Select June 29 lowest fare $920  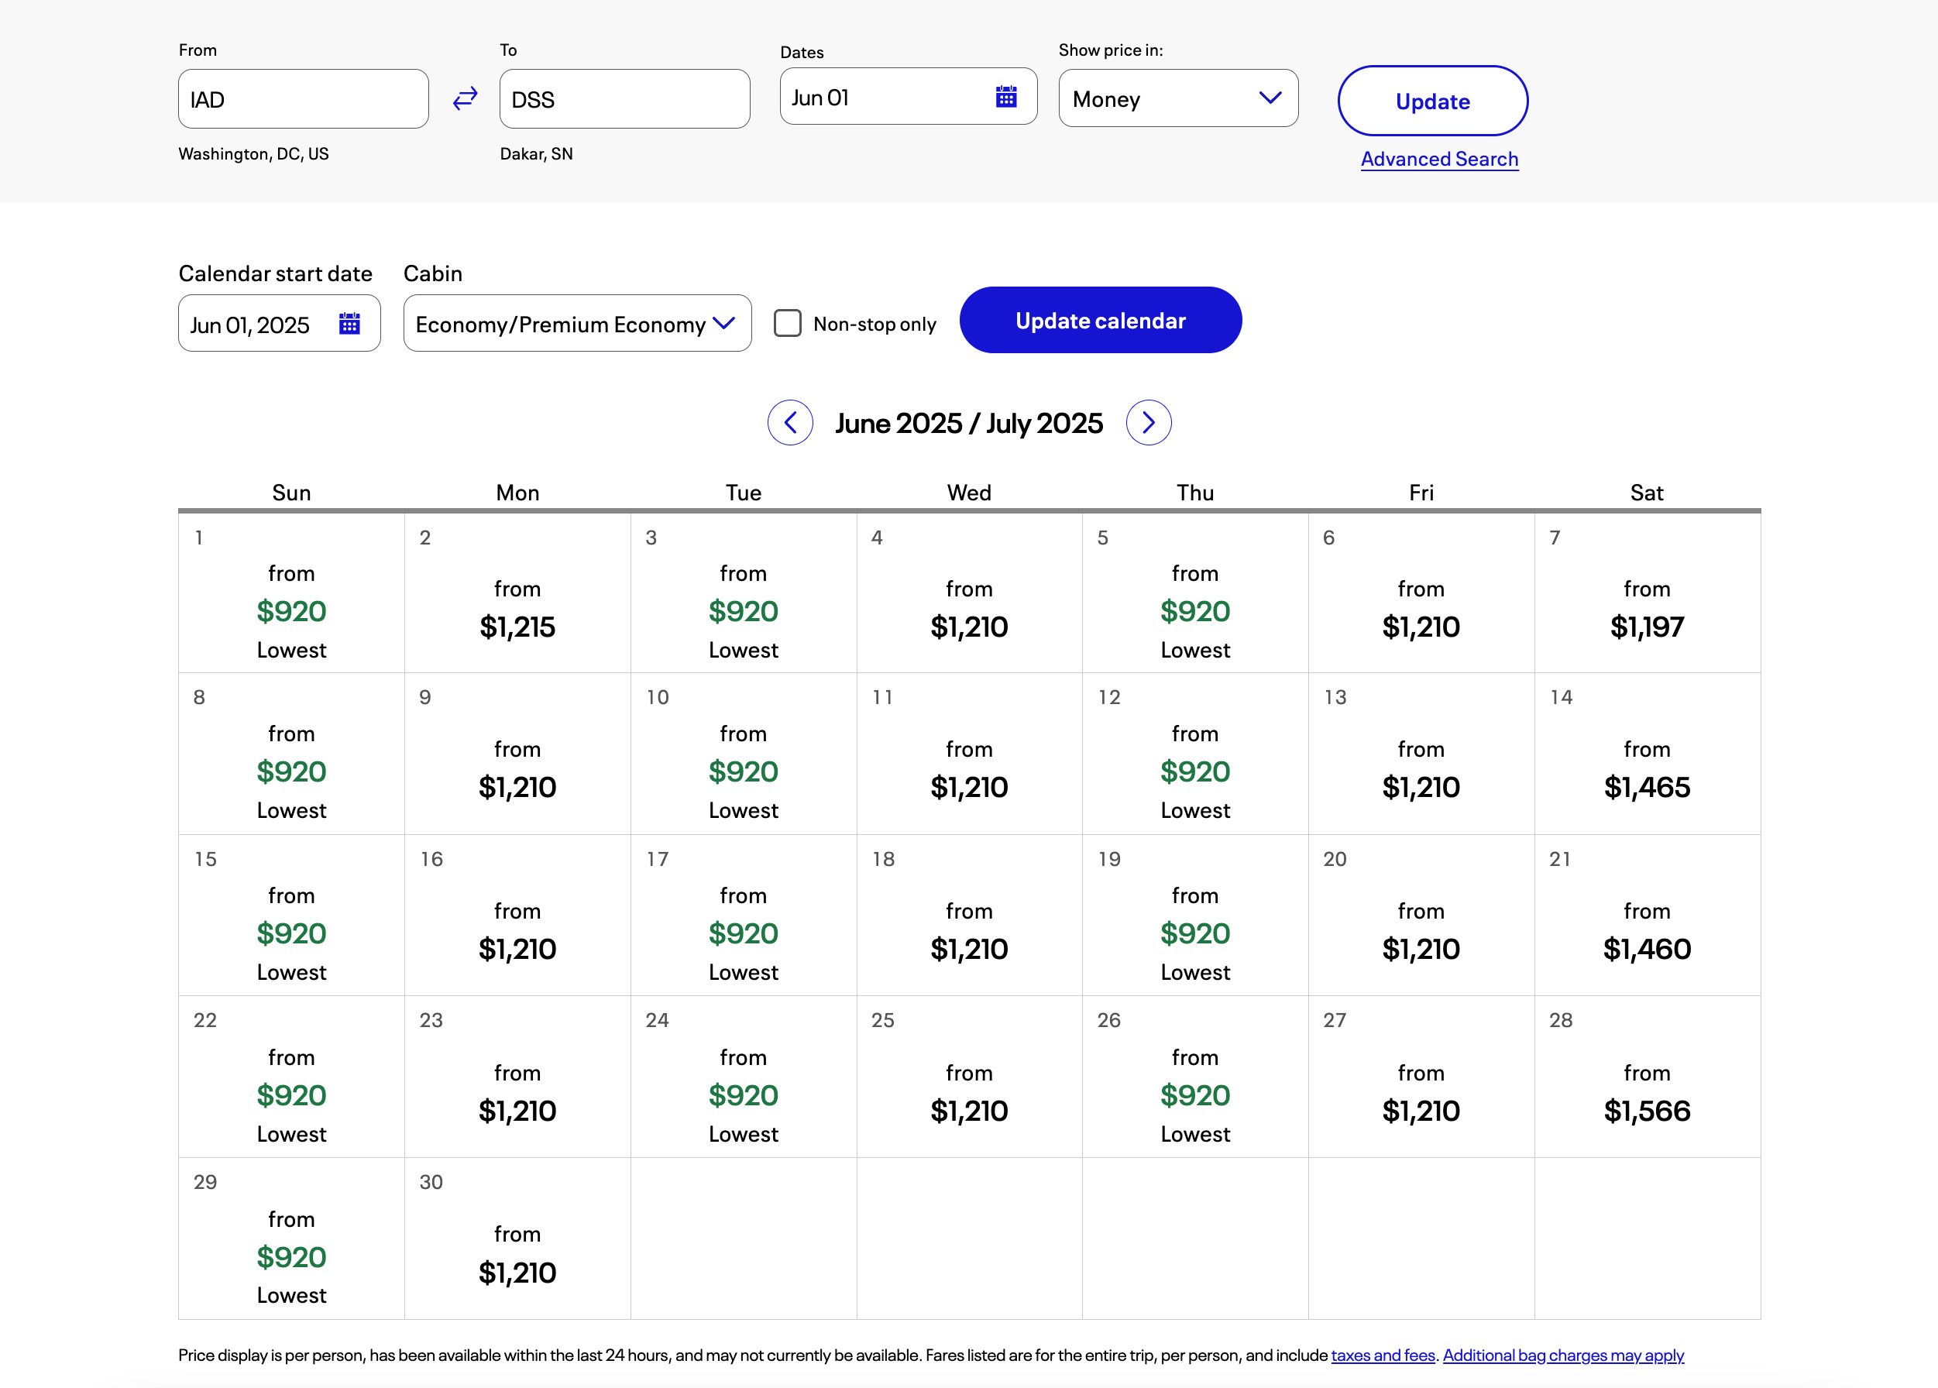[291, 1239]
